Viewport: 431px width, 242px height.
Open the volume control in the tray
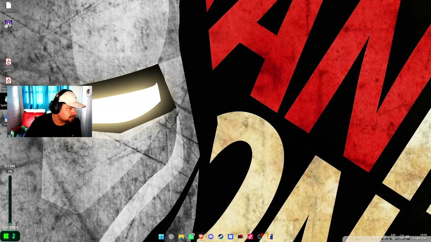[x=407, y=237]
